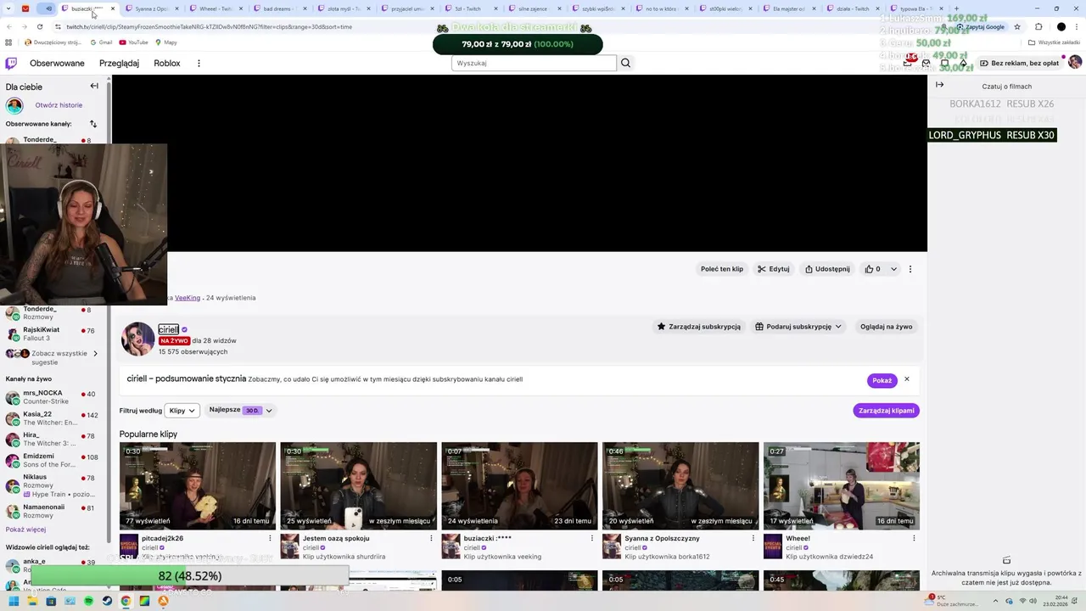Screen dimensions: 1086x611
Task: Click Otwórz historie link
Action: (x=59, y=105)
